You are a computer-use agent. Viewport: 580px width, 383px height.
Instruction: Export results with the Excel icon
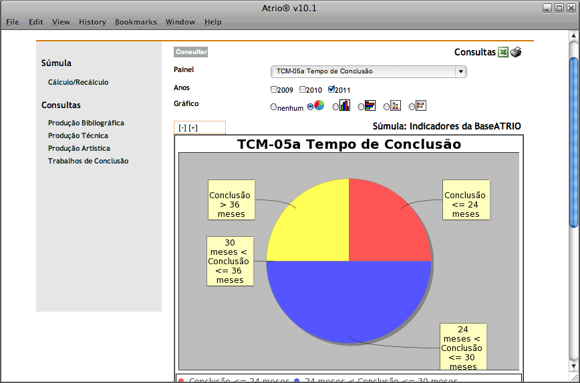[503, 53]
